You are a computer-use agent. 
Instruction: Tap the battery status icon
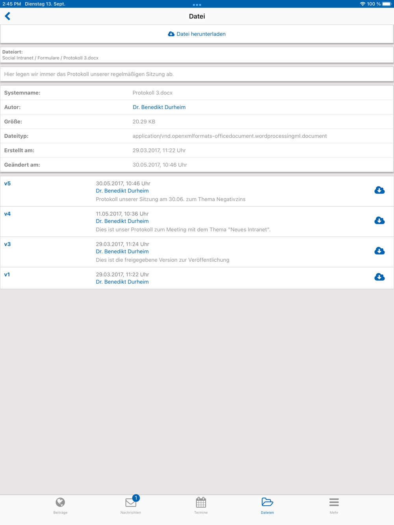pos(387,4)
